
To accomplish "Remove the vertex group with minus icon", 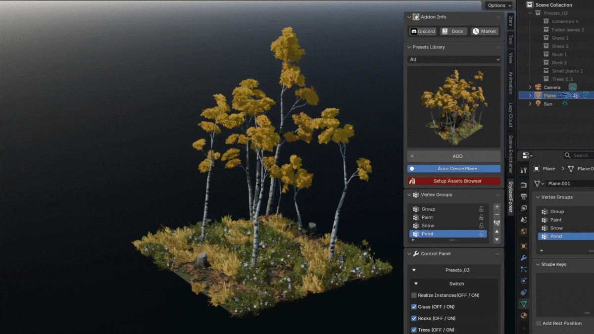I will pos(497,215).
